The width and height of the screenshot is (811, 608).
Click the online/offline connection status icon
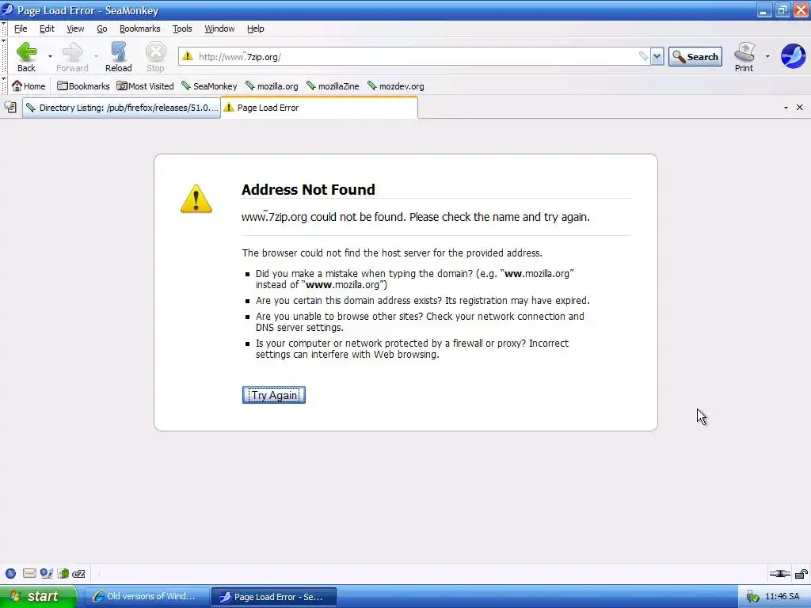coord(779,573)
